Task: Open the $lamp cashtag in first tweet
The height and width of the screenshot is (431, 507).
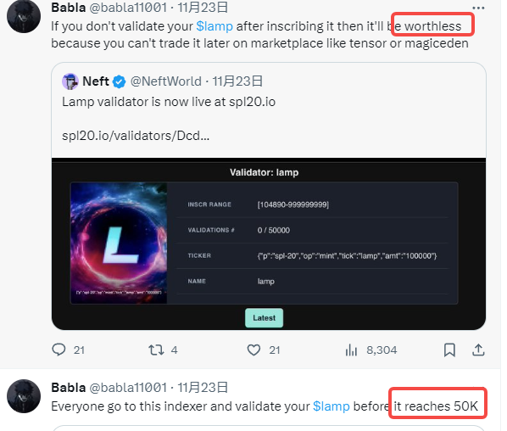Action: point(214,26)
